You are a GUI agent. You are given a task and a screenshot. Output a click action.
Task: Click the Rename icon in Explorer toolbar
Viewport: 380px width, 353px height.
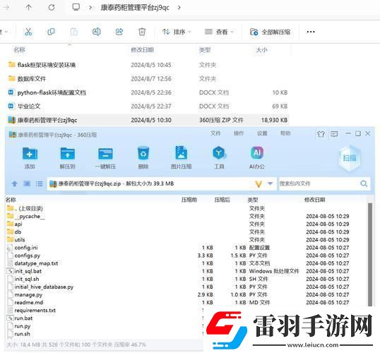[97, 32]
